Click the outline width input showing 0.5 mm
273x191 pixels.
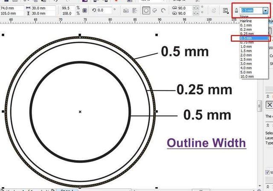[x=251, y=11]
